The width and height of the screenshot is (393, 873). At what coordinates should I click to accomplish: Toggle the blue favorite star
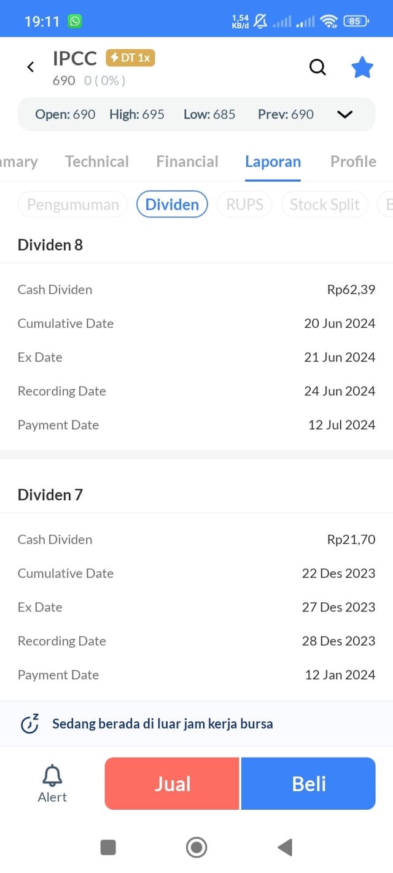[x=362, y=68]
